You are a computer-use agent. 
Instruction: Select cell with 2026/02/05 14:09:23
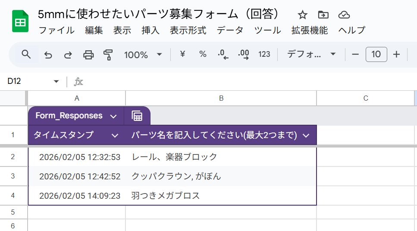click(77, 196)
